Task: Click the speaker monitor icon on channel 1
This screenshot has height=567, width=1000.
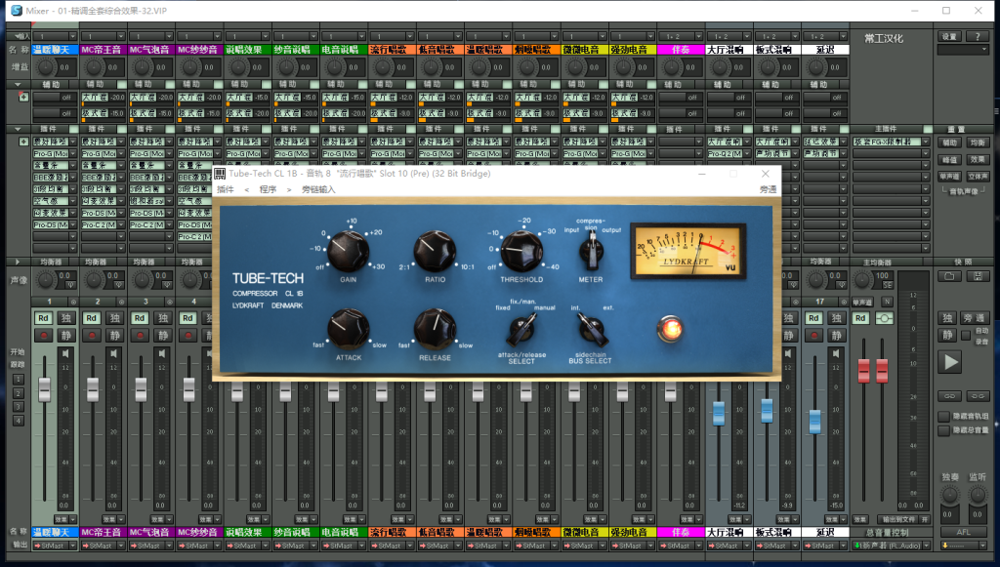Action: tap(65, 353)
